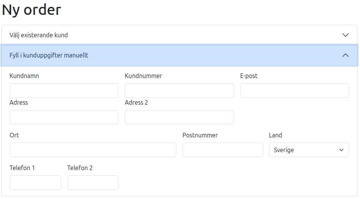The width and height of the screenshot is (360, 199).
Task: Collapse the Fyll i kunduppgifter manuellt chevron
Action: point(345,55)
